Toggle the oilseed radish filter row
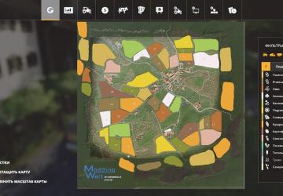283x196 pixels. pyautogui.click(x=273, y=146)
